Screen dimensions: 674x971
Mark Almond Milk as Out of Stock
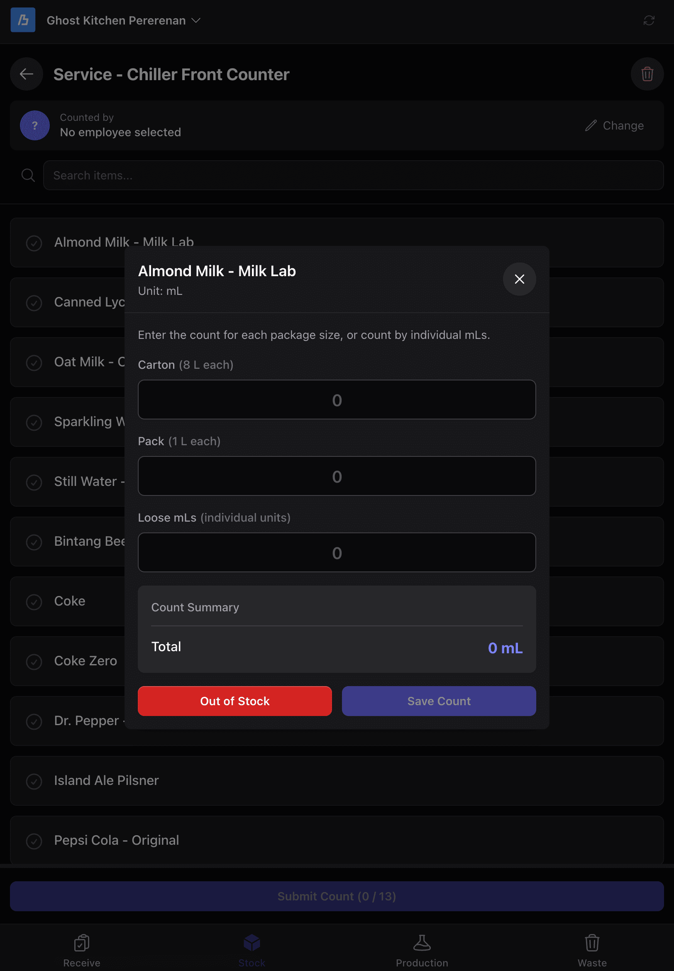[234, 701]
